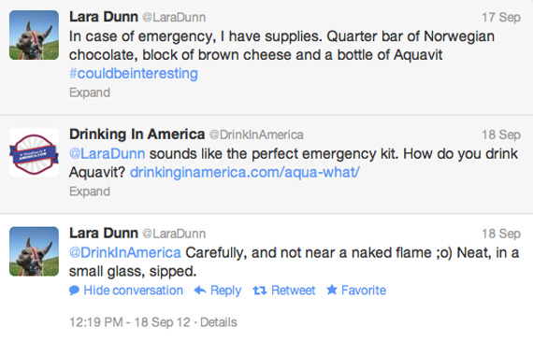Hide conversation text link
Image resolution: width=533 pixels, height=341 pixels.
[x=133, y=291]
